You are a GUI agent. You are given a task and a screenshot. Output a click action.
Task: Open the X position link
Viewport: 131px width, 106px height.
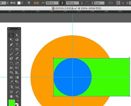tap(123, 3)
